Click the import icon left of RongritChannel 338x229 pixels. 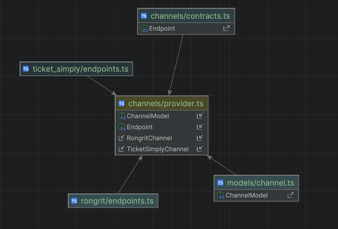click(x=121, y=138)
